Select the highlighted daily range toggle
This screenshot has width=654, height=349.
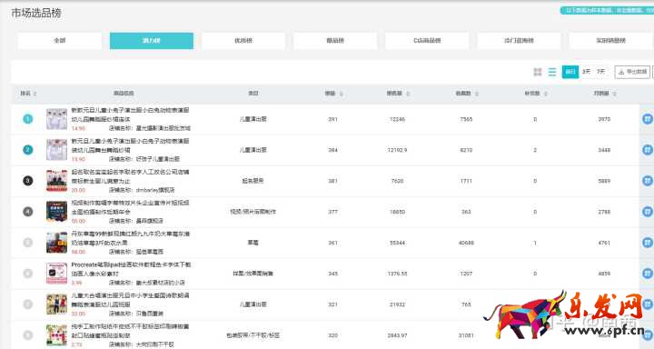[x=570, y=72]
